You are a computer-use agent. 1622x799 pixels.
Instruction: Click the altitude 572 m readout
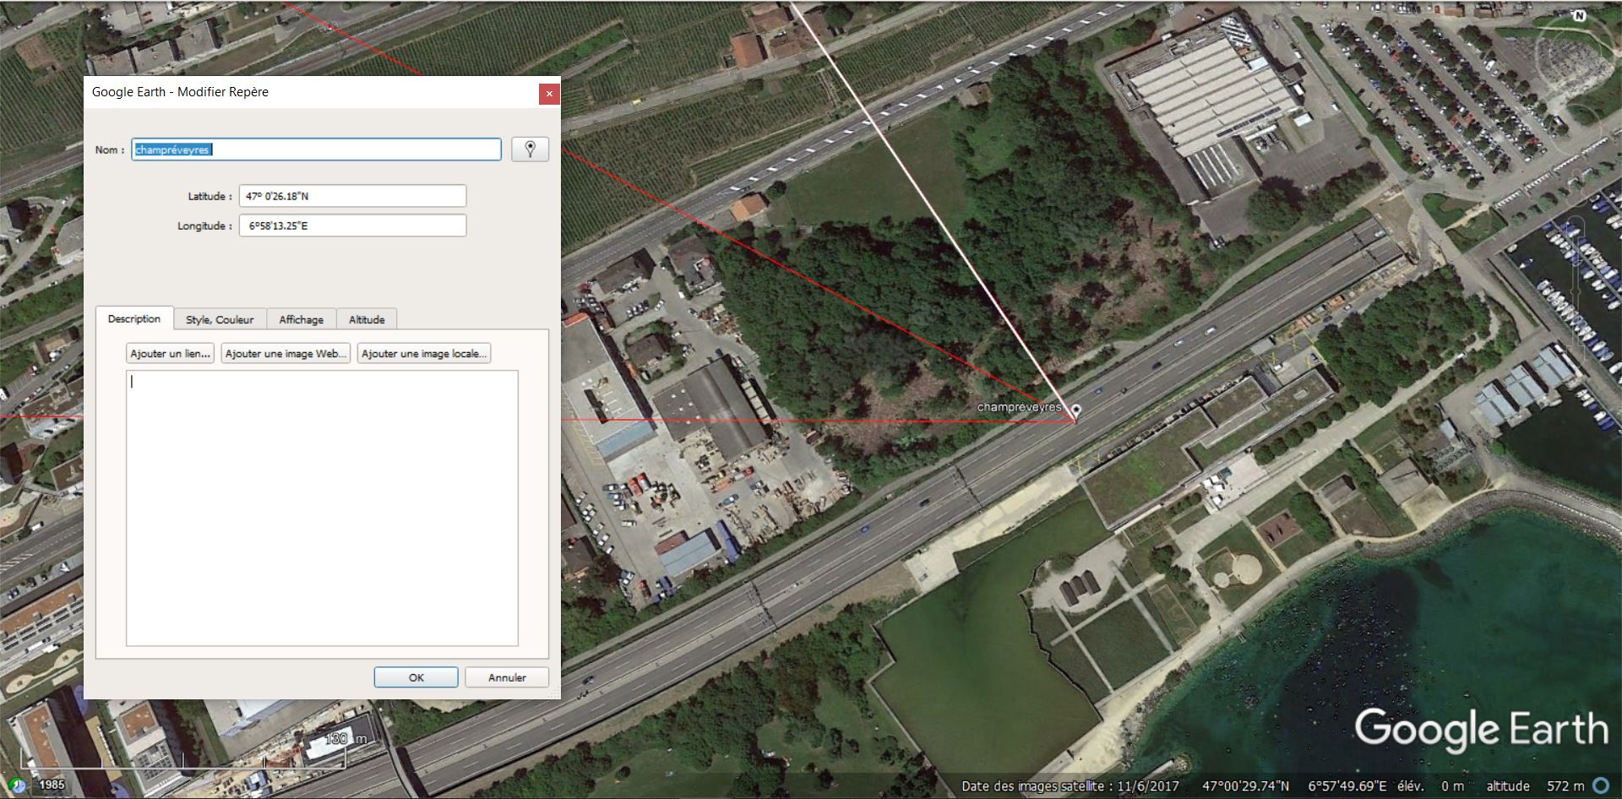[x=1535, y=786]
